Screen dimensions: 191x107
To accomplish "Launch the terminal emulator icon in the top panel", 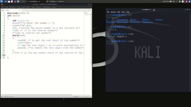I will 21,1.
